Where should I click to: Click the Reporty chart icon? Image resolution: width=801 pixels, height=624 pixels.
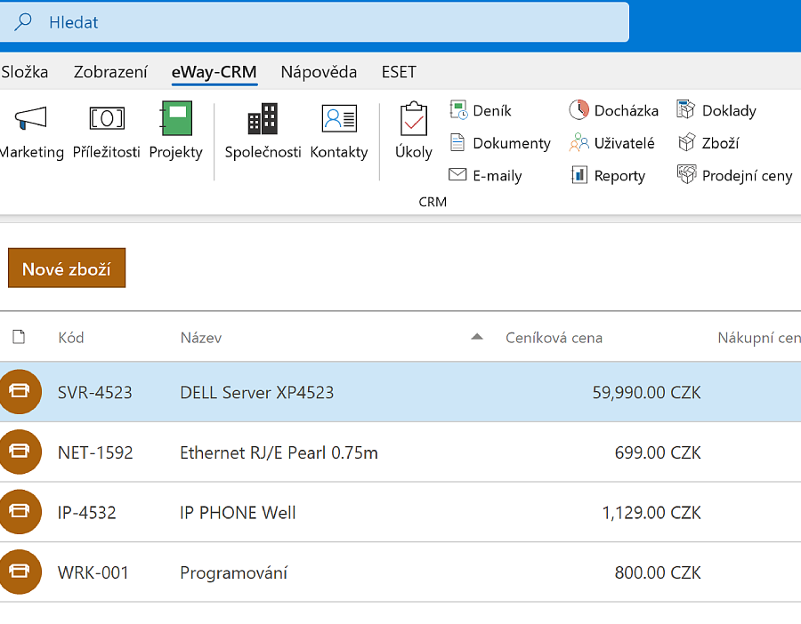coord(578,175)
